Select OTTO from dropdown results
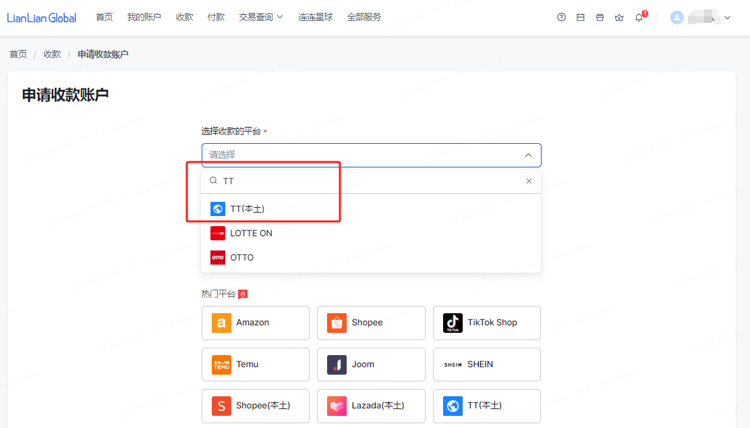This screenshot has width=750, height=428. click(371, 258)
